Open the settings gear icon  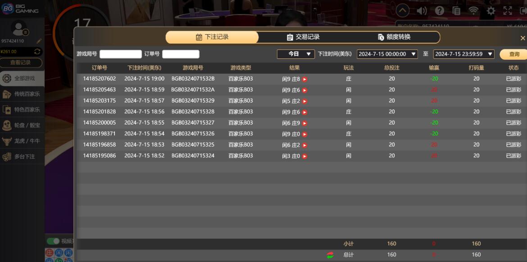point(491,11)
